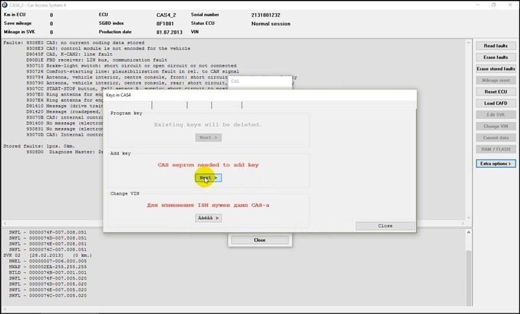Viewport: 520px width, 314px height.
Task: Select SVK 02 [28.02.2013] entry line
Action: coord(47,256)
